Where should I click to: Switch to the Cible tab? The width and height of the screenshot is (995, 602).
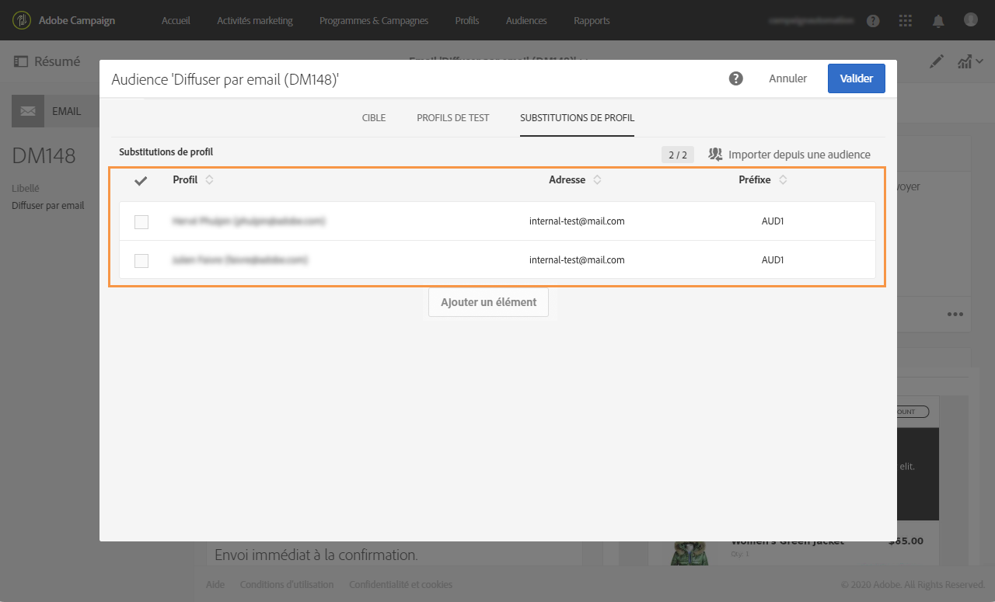pyautogui.click(x=374, y=118)
